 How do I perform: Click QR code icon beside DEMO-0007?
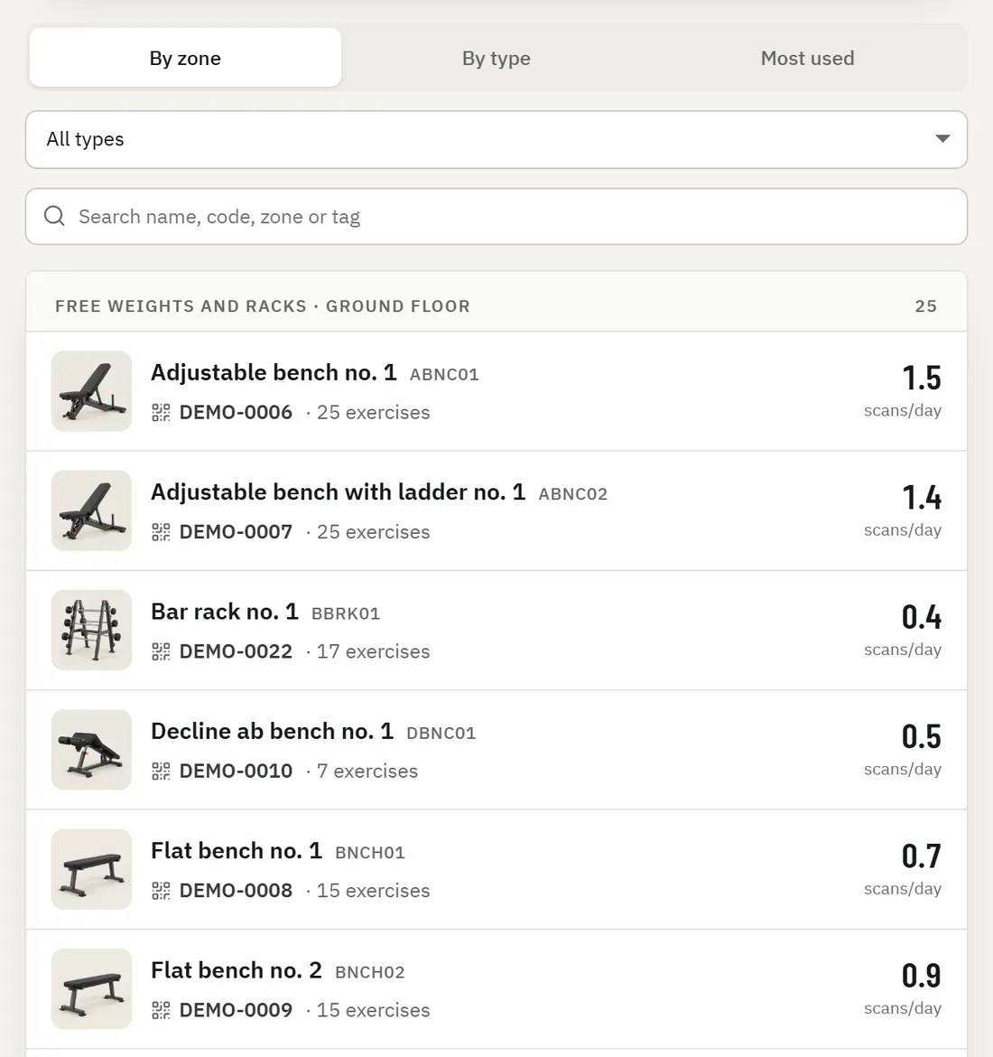161,532
